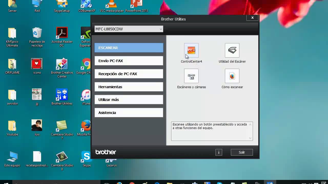Select the Brother Creative Center icon
This screenshot has width=328, height=184.
(x=62, y=68)
